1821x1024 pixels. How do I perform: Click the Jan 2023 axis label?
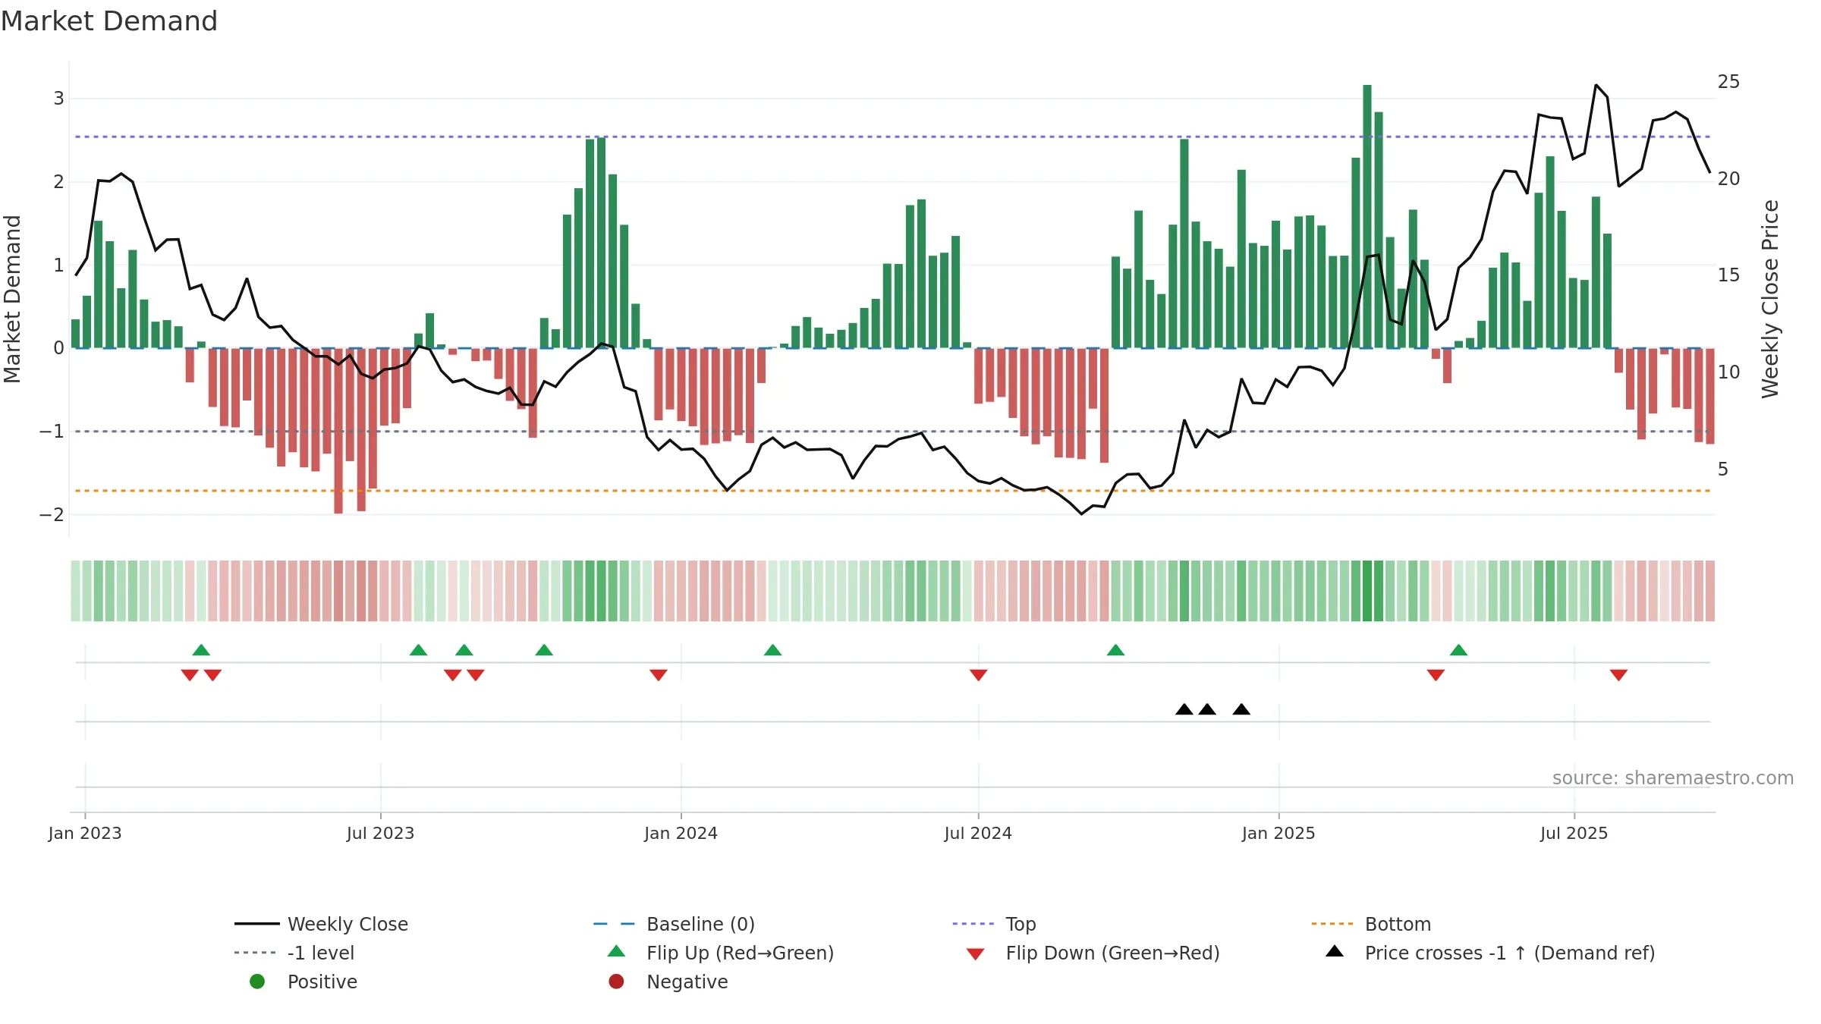(x=85, y=833)
